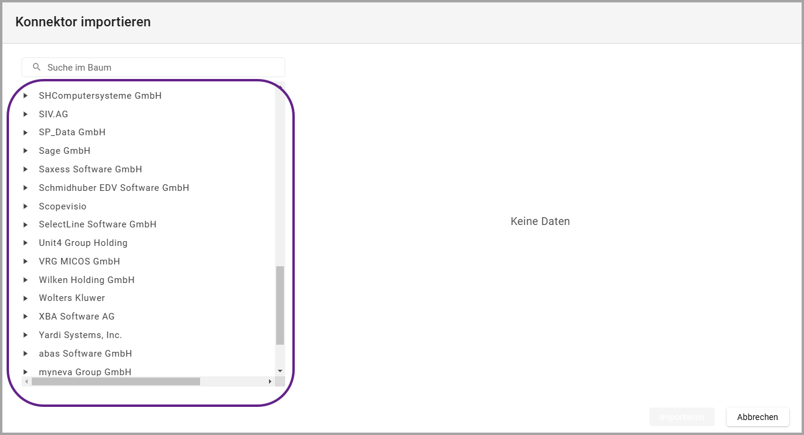Click the Importieren button
The width and height of the screenshot is (804, 435).
pyautogui.click(x=682, y=417)
